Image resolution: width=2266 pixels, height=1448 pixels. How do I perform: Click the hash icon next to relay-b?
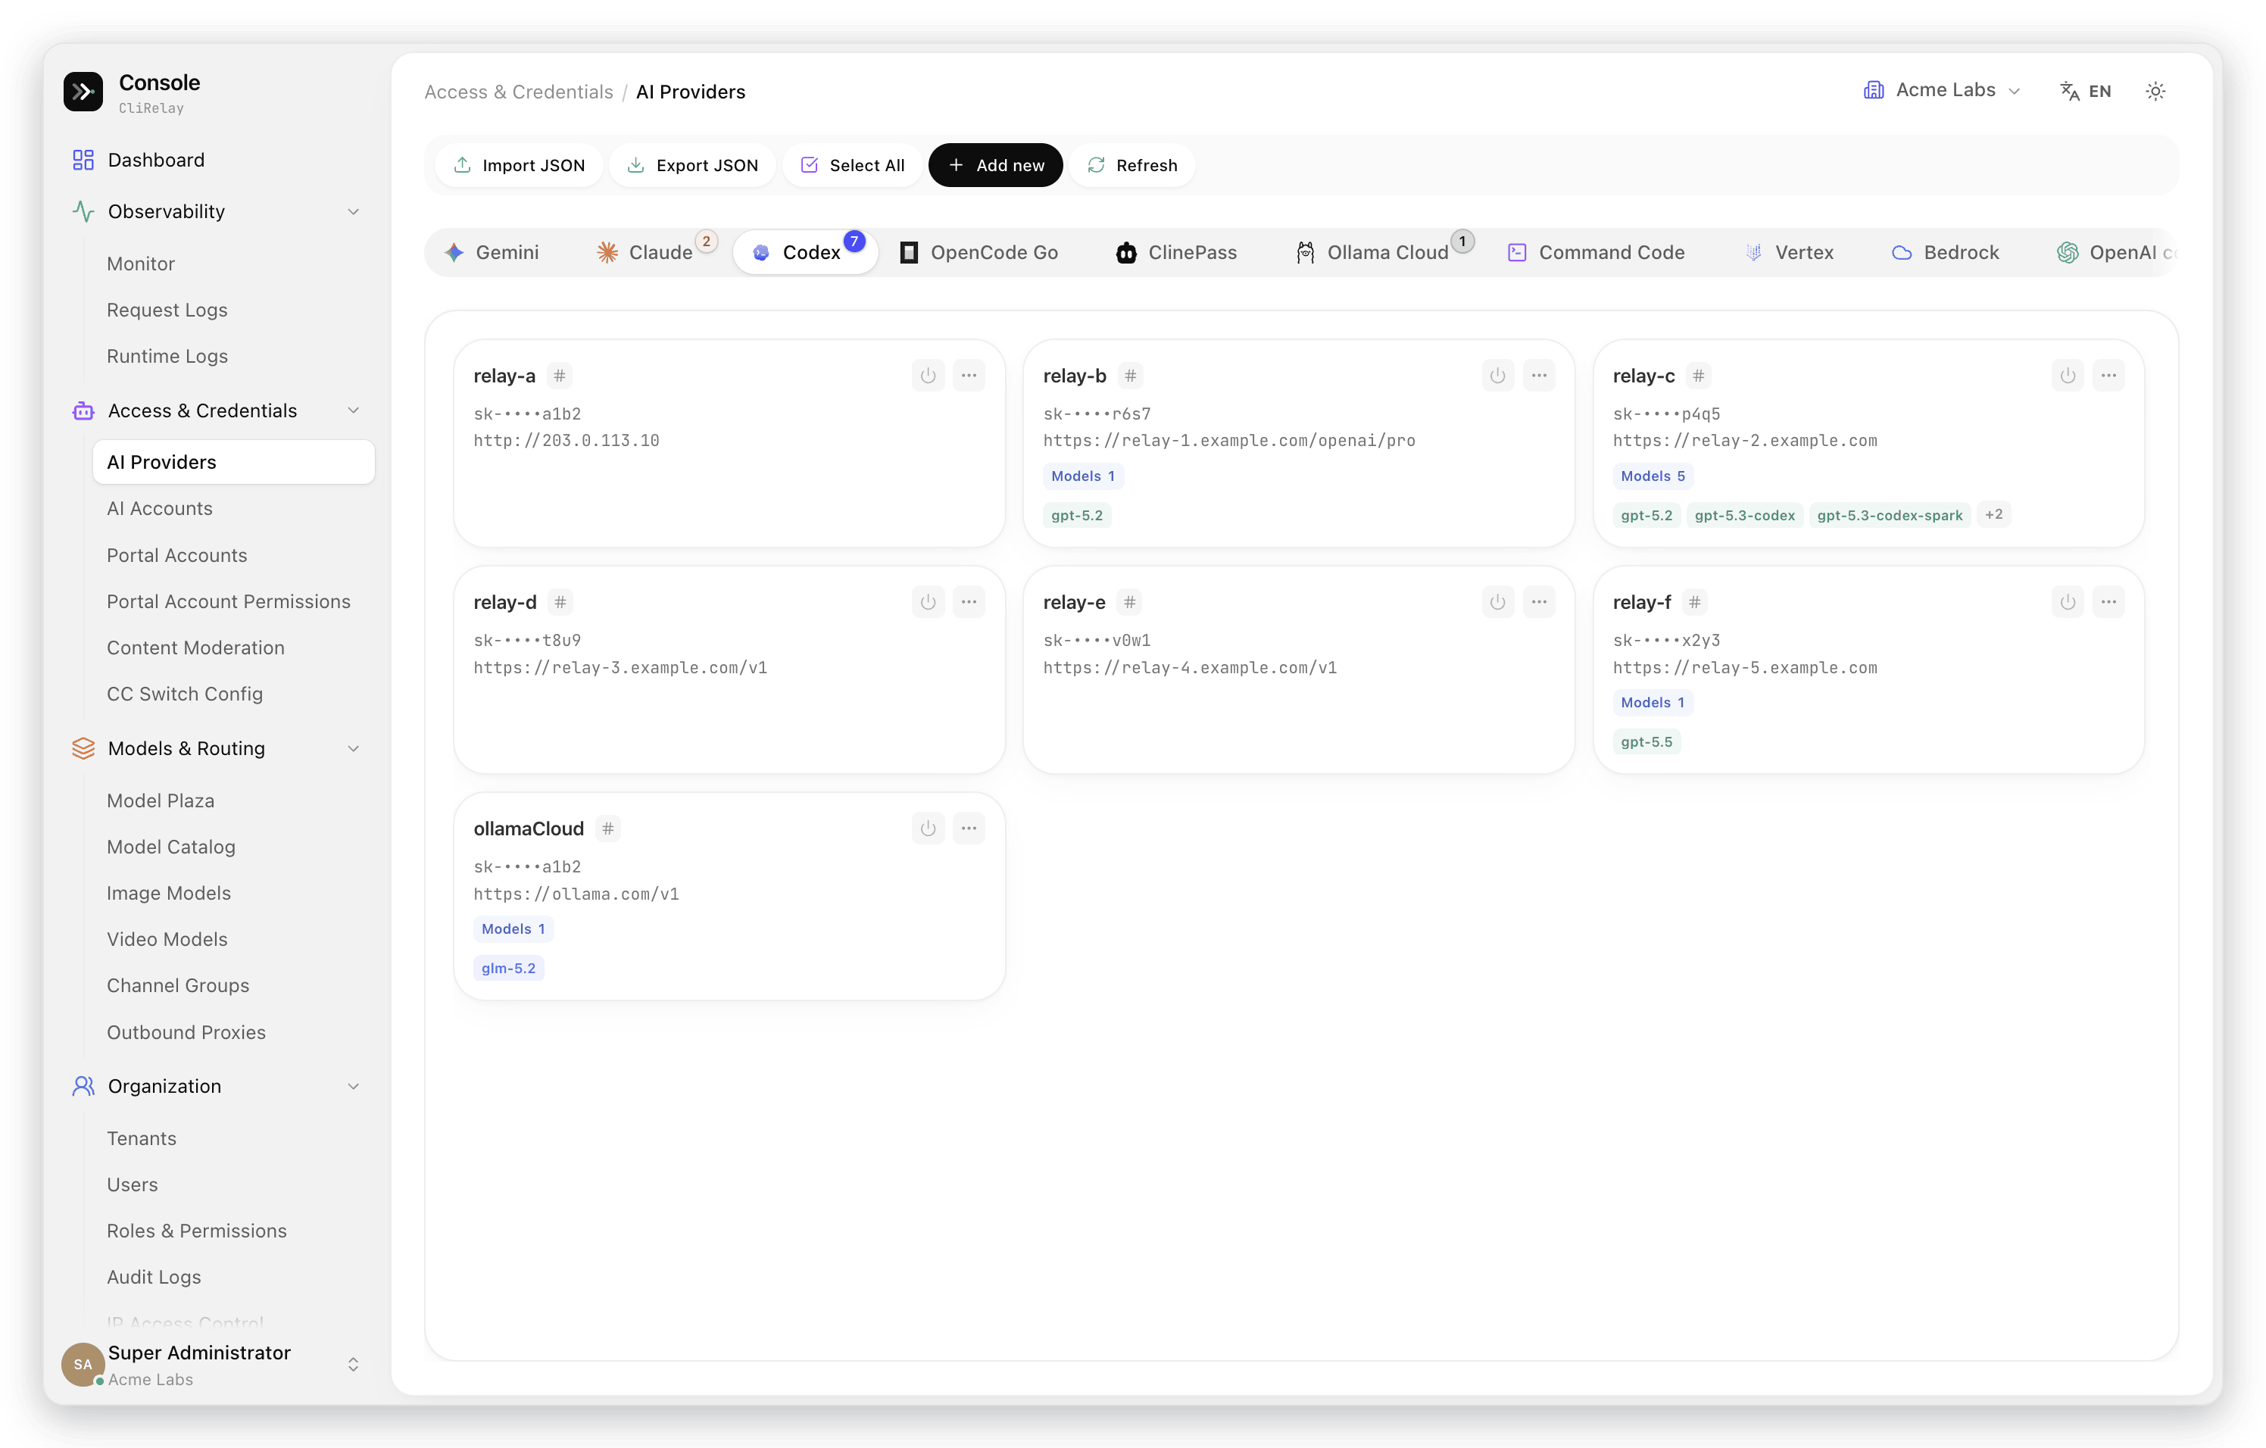click(x=1130, y=376)
